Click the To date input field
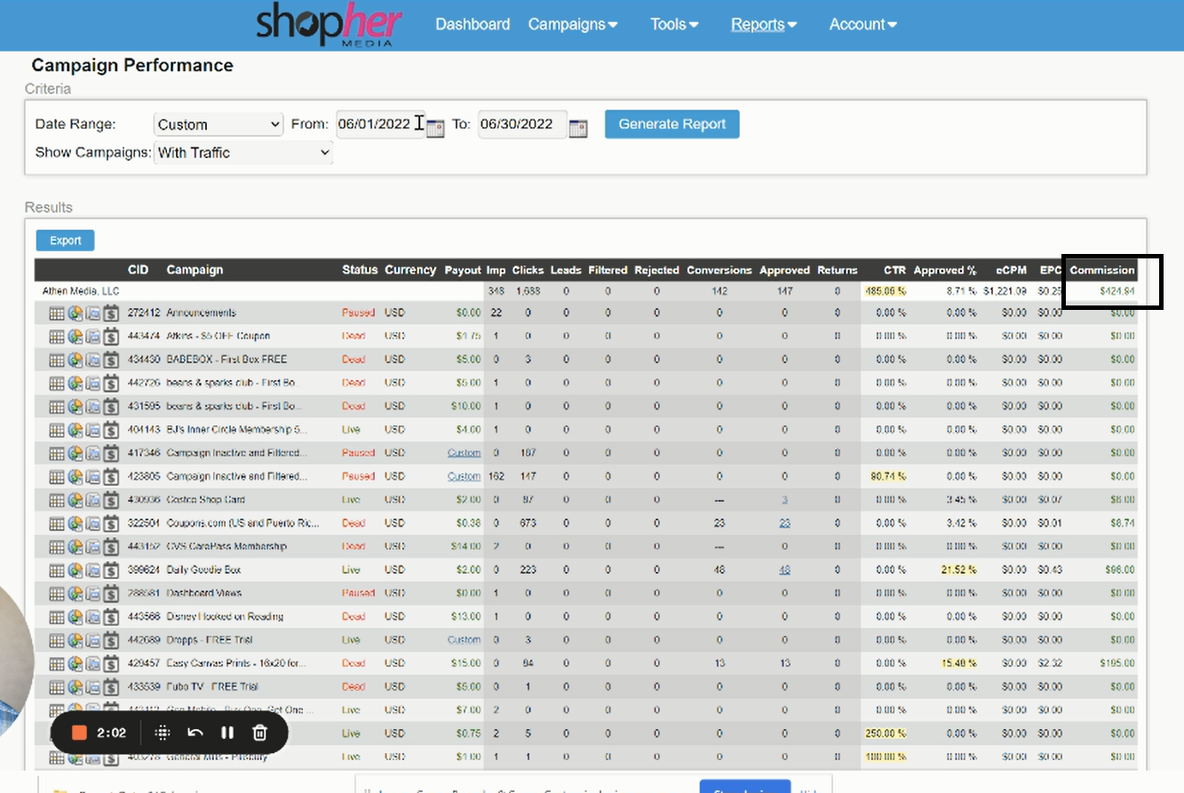This screenshot has height=793, width=1184. [522, 124]
